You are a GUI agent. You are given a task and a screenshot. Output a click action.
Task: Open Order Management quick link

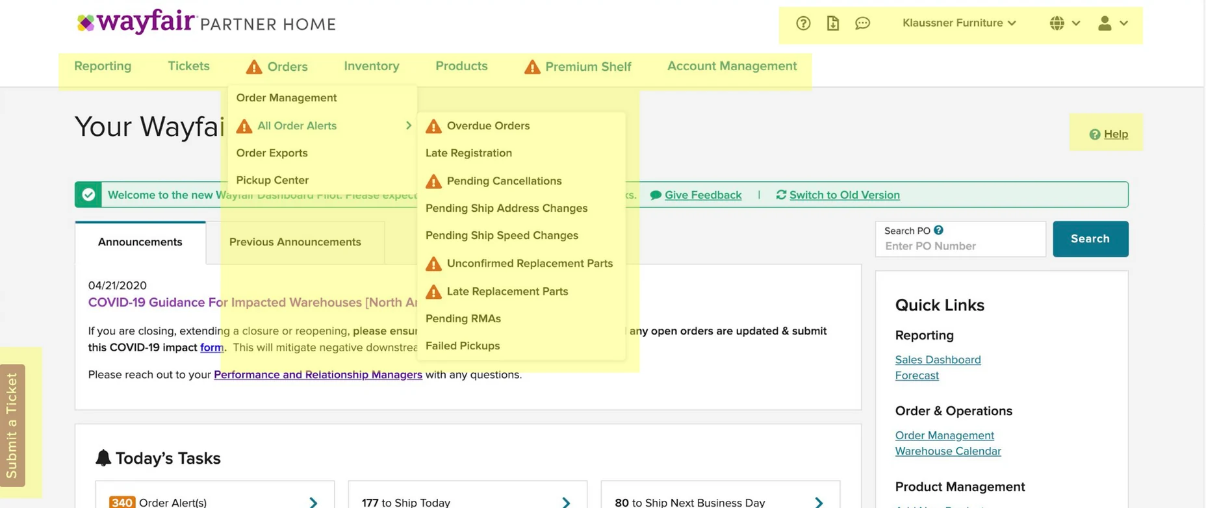[x=944, y=435]
